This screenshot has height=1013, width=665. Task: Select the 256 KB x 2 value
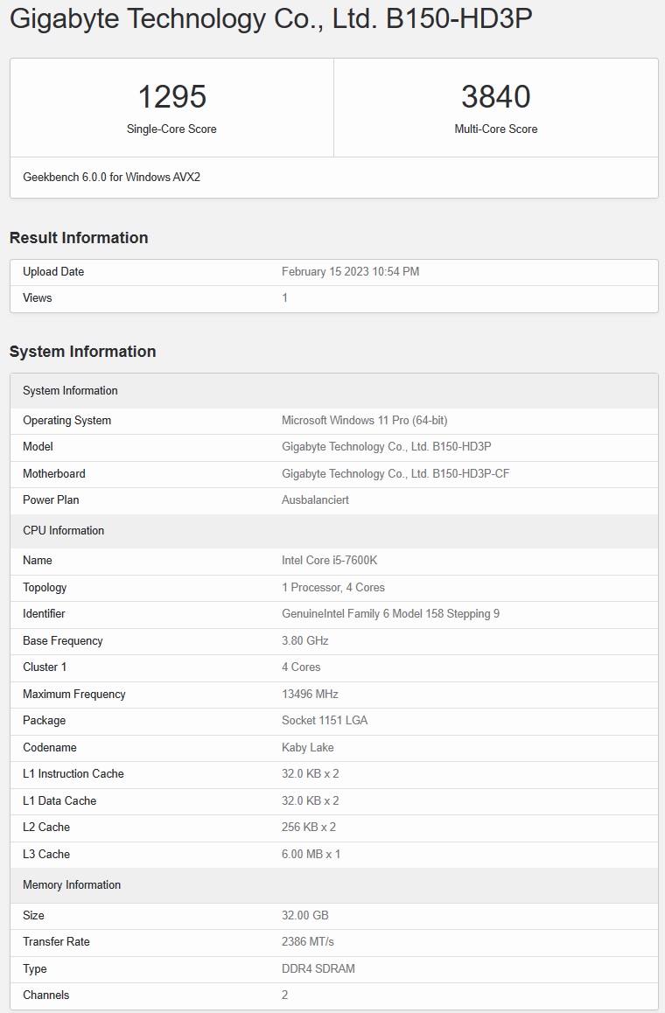[x=309, y=828]
